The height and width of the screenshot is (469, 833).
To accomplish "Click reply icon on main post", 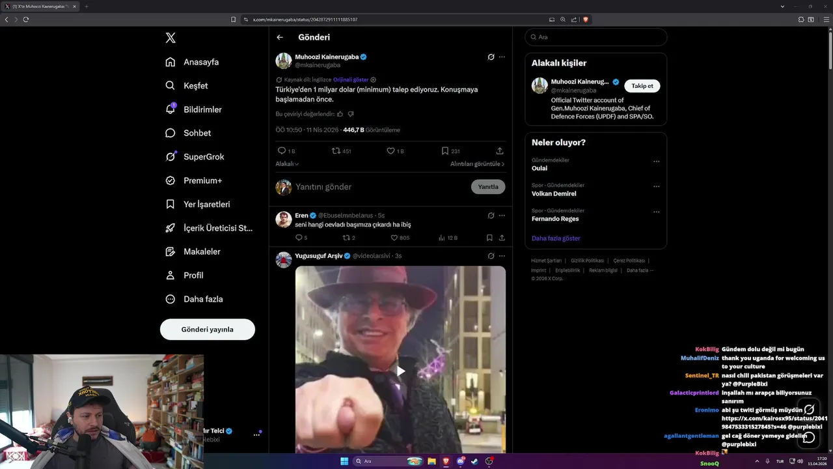I will click(282, 150).
